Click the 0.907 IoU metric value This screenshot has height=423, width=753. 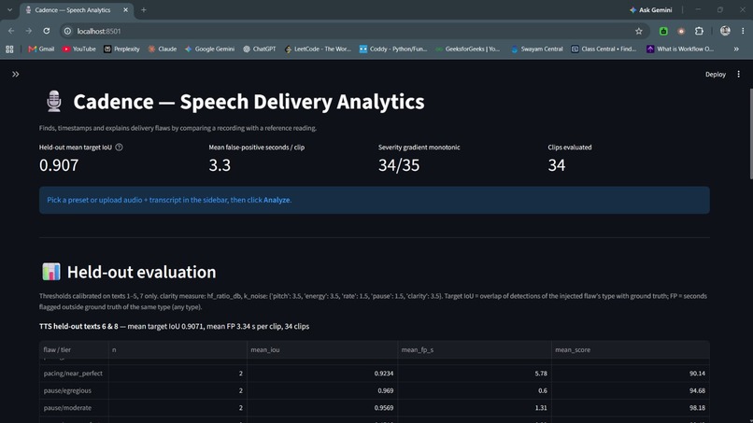tap(59, 165)
